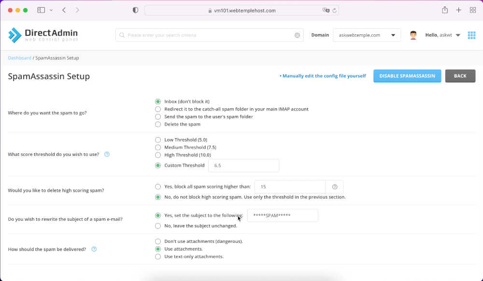Open help icon beside spam delivery question
The height and width of the screenshot is (281, 483).
pos(94,249)
